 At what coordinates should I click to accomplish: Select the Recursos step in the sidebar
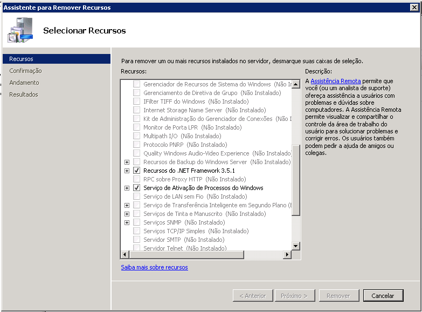pos(57,59)
